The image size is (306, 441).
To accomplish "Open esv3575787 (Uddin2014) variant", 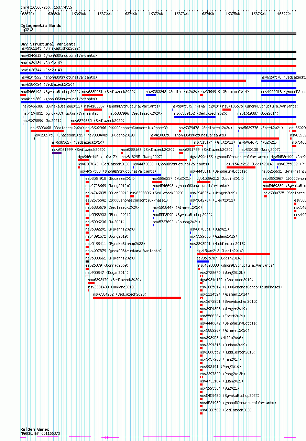I will (219, 258).
